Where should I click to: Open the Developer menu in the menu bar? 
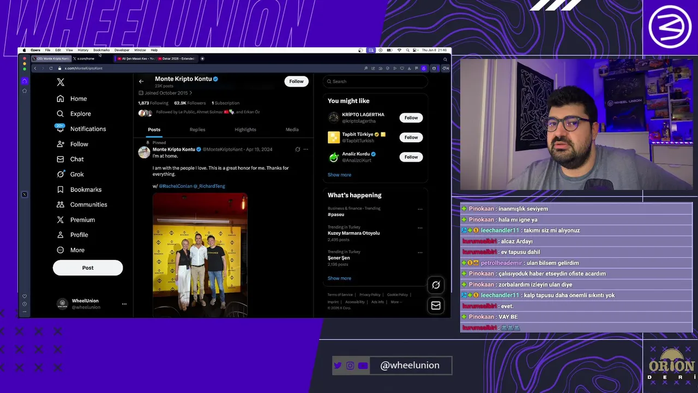click(122, 50)
